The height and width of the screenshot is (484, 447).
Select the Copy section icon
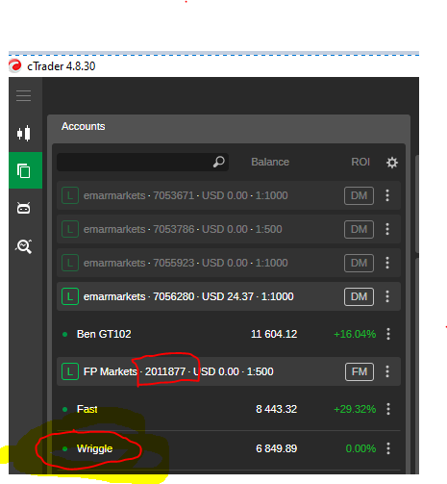click(24, 170)
